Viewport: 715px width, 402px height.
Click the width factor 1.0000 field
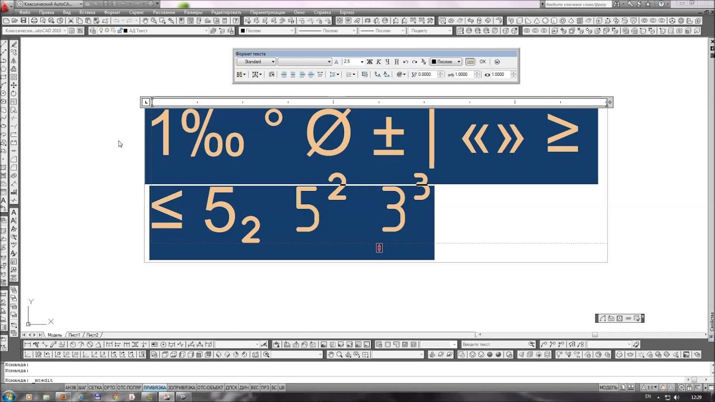pos(500,74)
